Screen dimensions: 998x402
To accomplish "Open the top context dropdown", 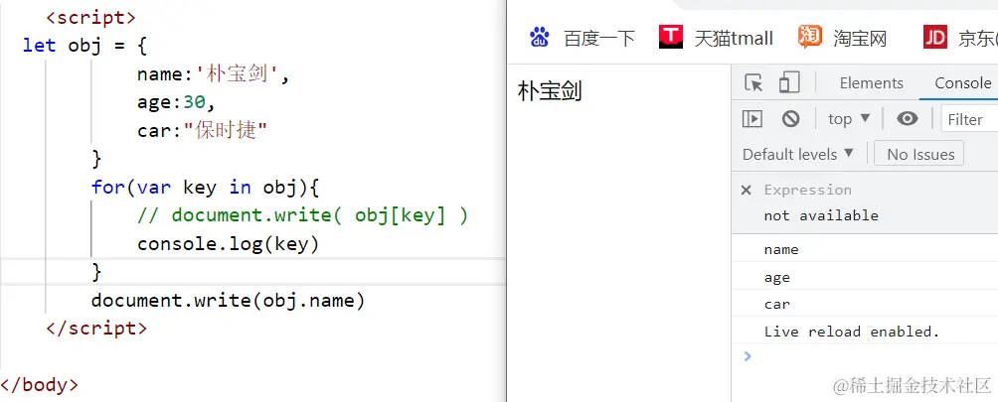I will [849, 119].
